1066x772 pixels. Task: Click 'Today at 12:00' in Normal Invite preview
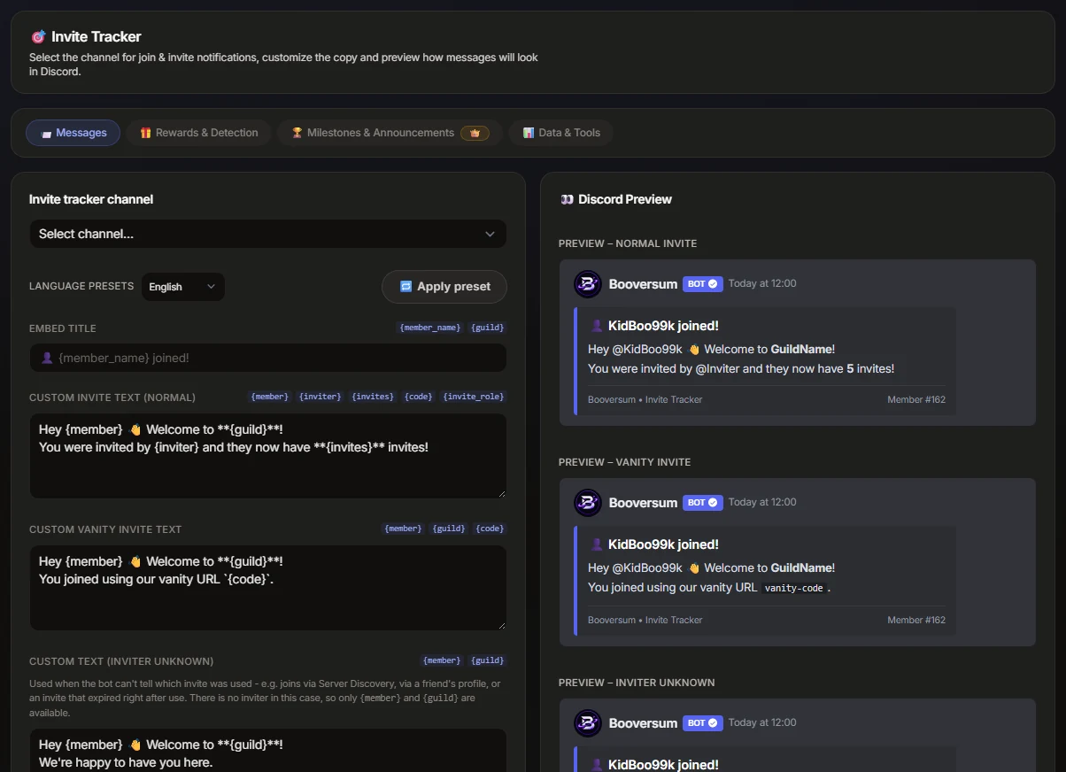(x=762, y=283)
